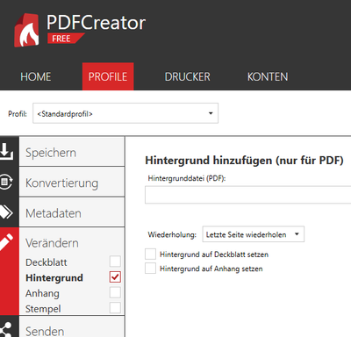Open the DRUCKER tab
The width and height of the screenshot is (351, 337).
pos(188,76)
